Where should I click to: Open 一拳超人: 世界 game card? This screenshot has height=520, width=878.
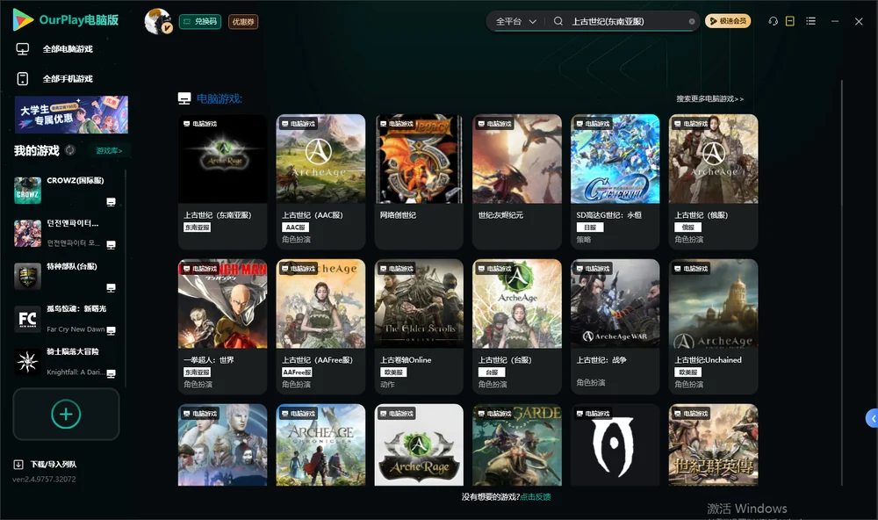pos(222,327)
